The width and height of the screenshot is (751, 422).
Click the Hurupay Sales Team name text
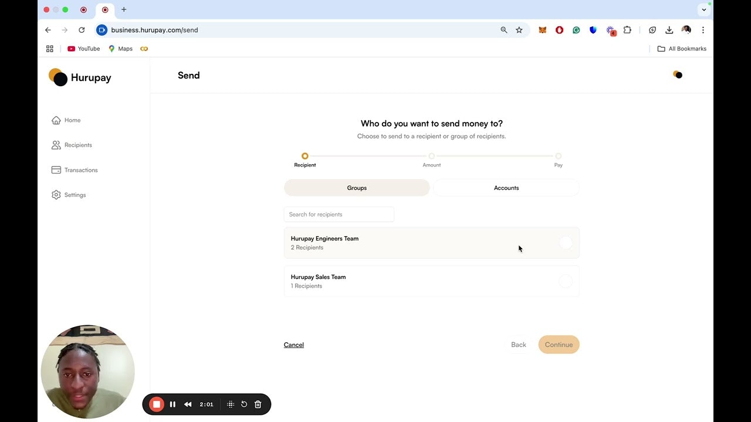coord(318,277)
